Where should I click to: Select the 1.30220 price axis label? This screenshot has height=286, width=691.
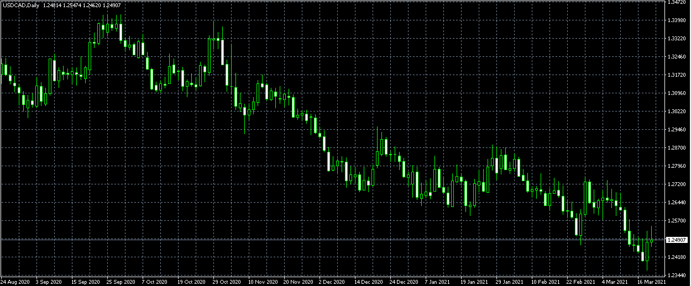pos(677,112)
